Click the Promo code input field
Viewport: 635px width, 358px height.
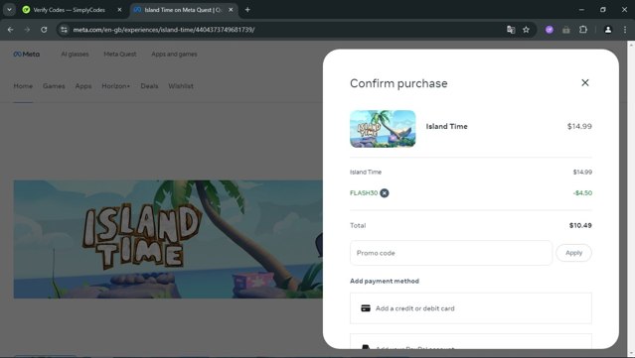coord(451,253)
